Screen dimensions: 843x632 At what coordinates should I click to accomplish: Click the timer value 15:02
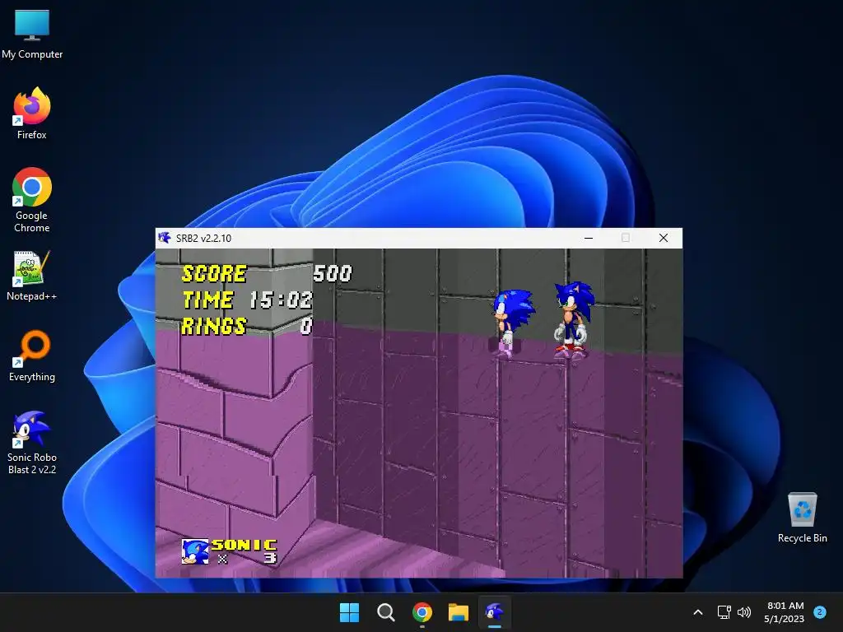[281, 300]
